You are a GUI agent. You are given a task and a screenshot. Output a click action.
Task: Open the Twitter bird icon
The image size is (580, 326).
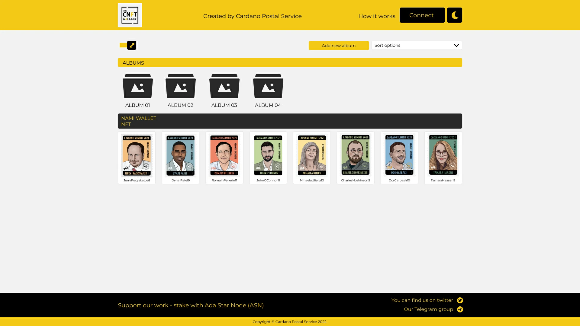click(460, 300)
